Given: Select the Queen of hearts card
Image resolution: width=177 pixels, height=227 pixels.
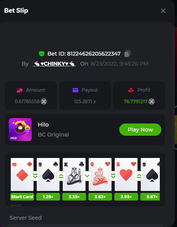Looking at the screenshot, I should point(100,174).
